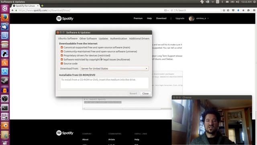The height and width of the screenshot is (145, 257).
Task: Toggle Community-maintained software (universe) checkbox
Action: coord(62,52)
